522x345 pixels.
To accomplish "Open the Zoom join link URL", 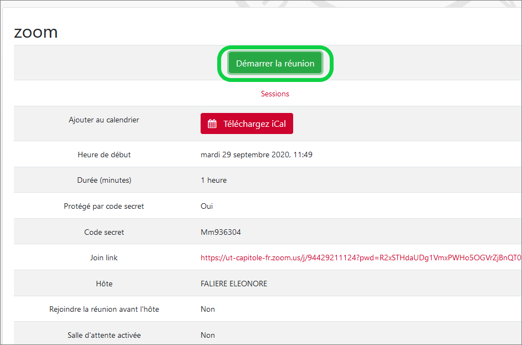I will point(361,258).
